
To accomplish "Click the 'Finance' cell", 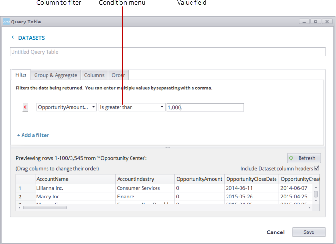I will pyautogui.click(x=145, y=197).
